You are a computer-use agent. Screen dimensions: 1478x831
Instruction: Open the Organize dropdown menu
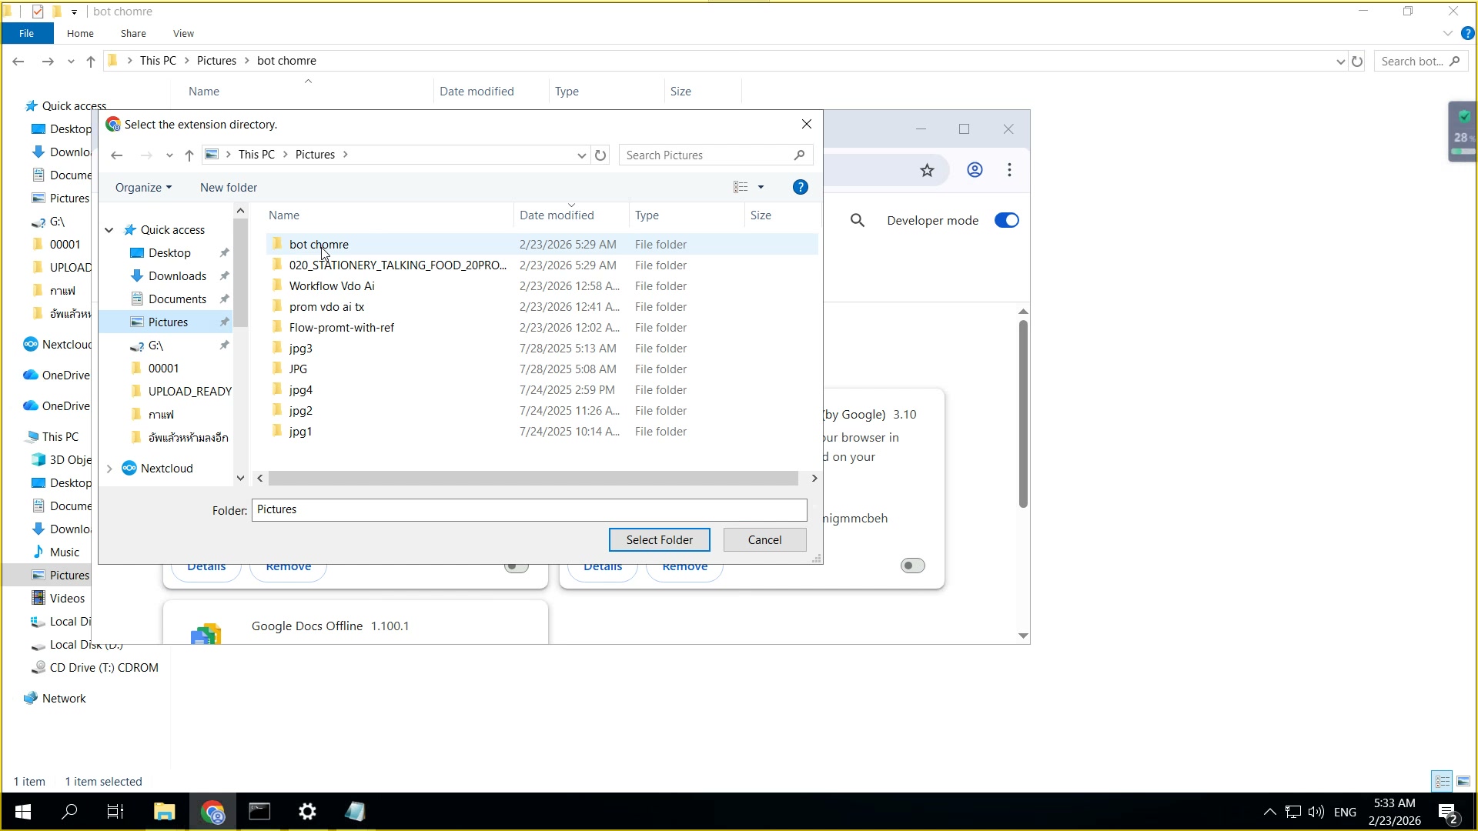click(x=143, y=188)
